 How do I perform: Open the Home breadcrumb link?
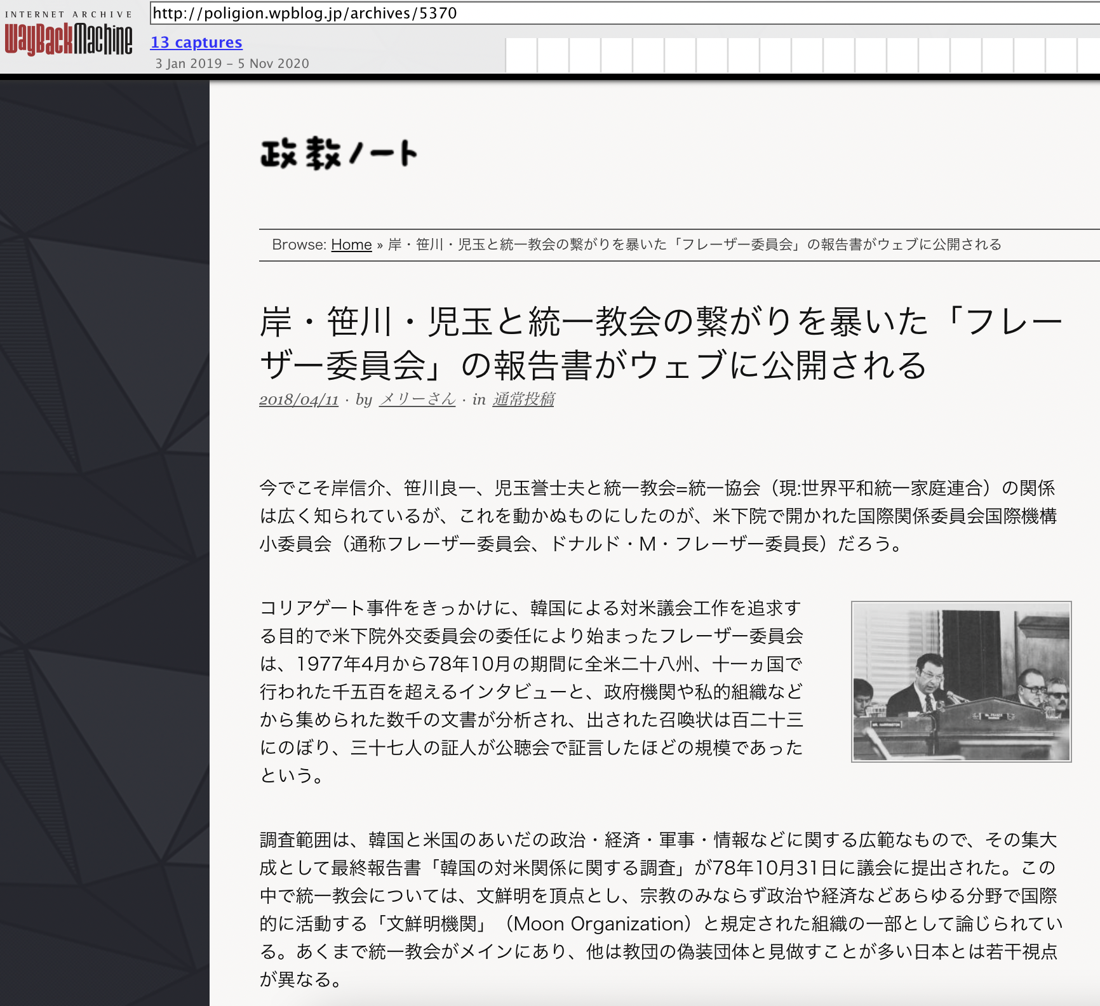pos(351,245)
